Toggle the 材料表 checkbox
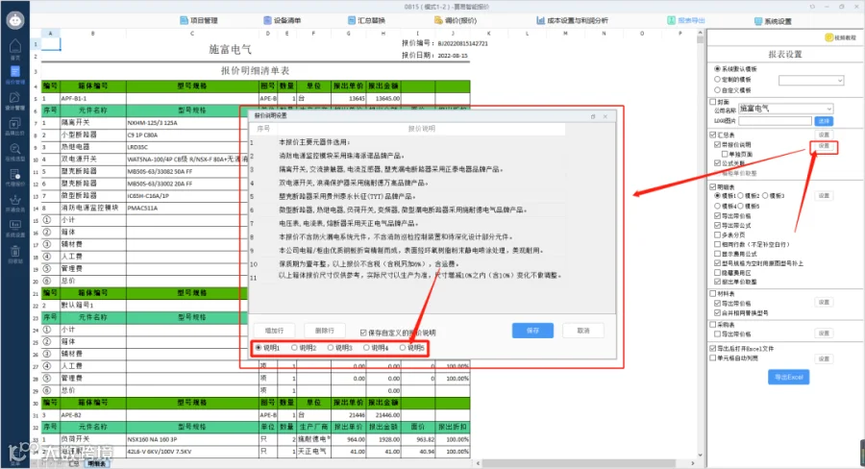This screenshot has width=865, height=469. pyautogui.click(x=713, y=293)
